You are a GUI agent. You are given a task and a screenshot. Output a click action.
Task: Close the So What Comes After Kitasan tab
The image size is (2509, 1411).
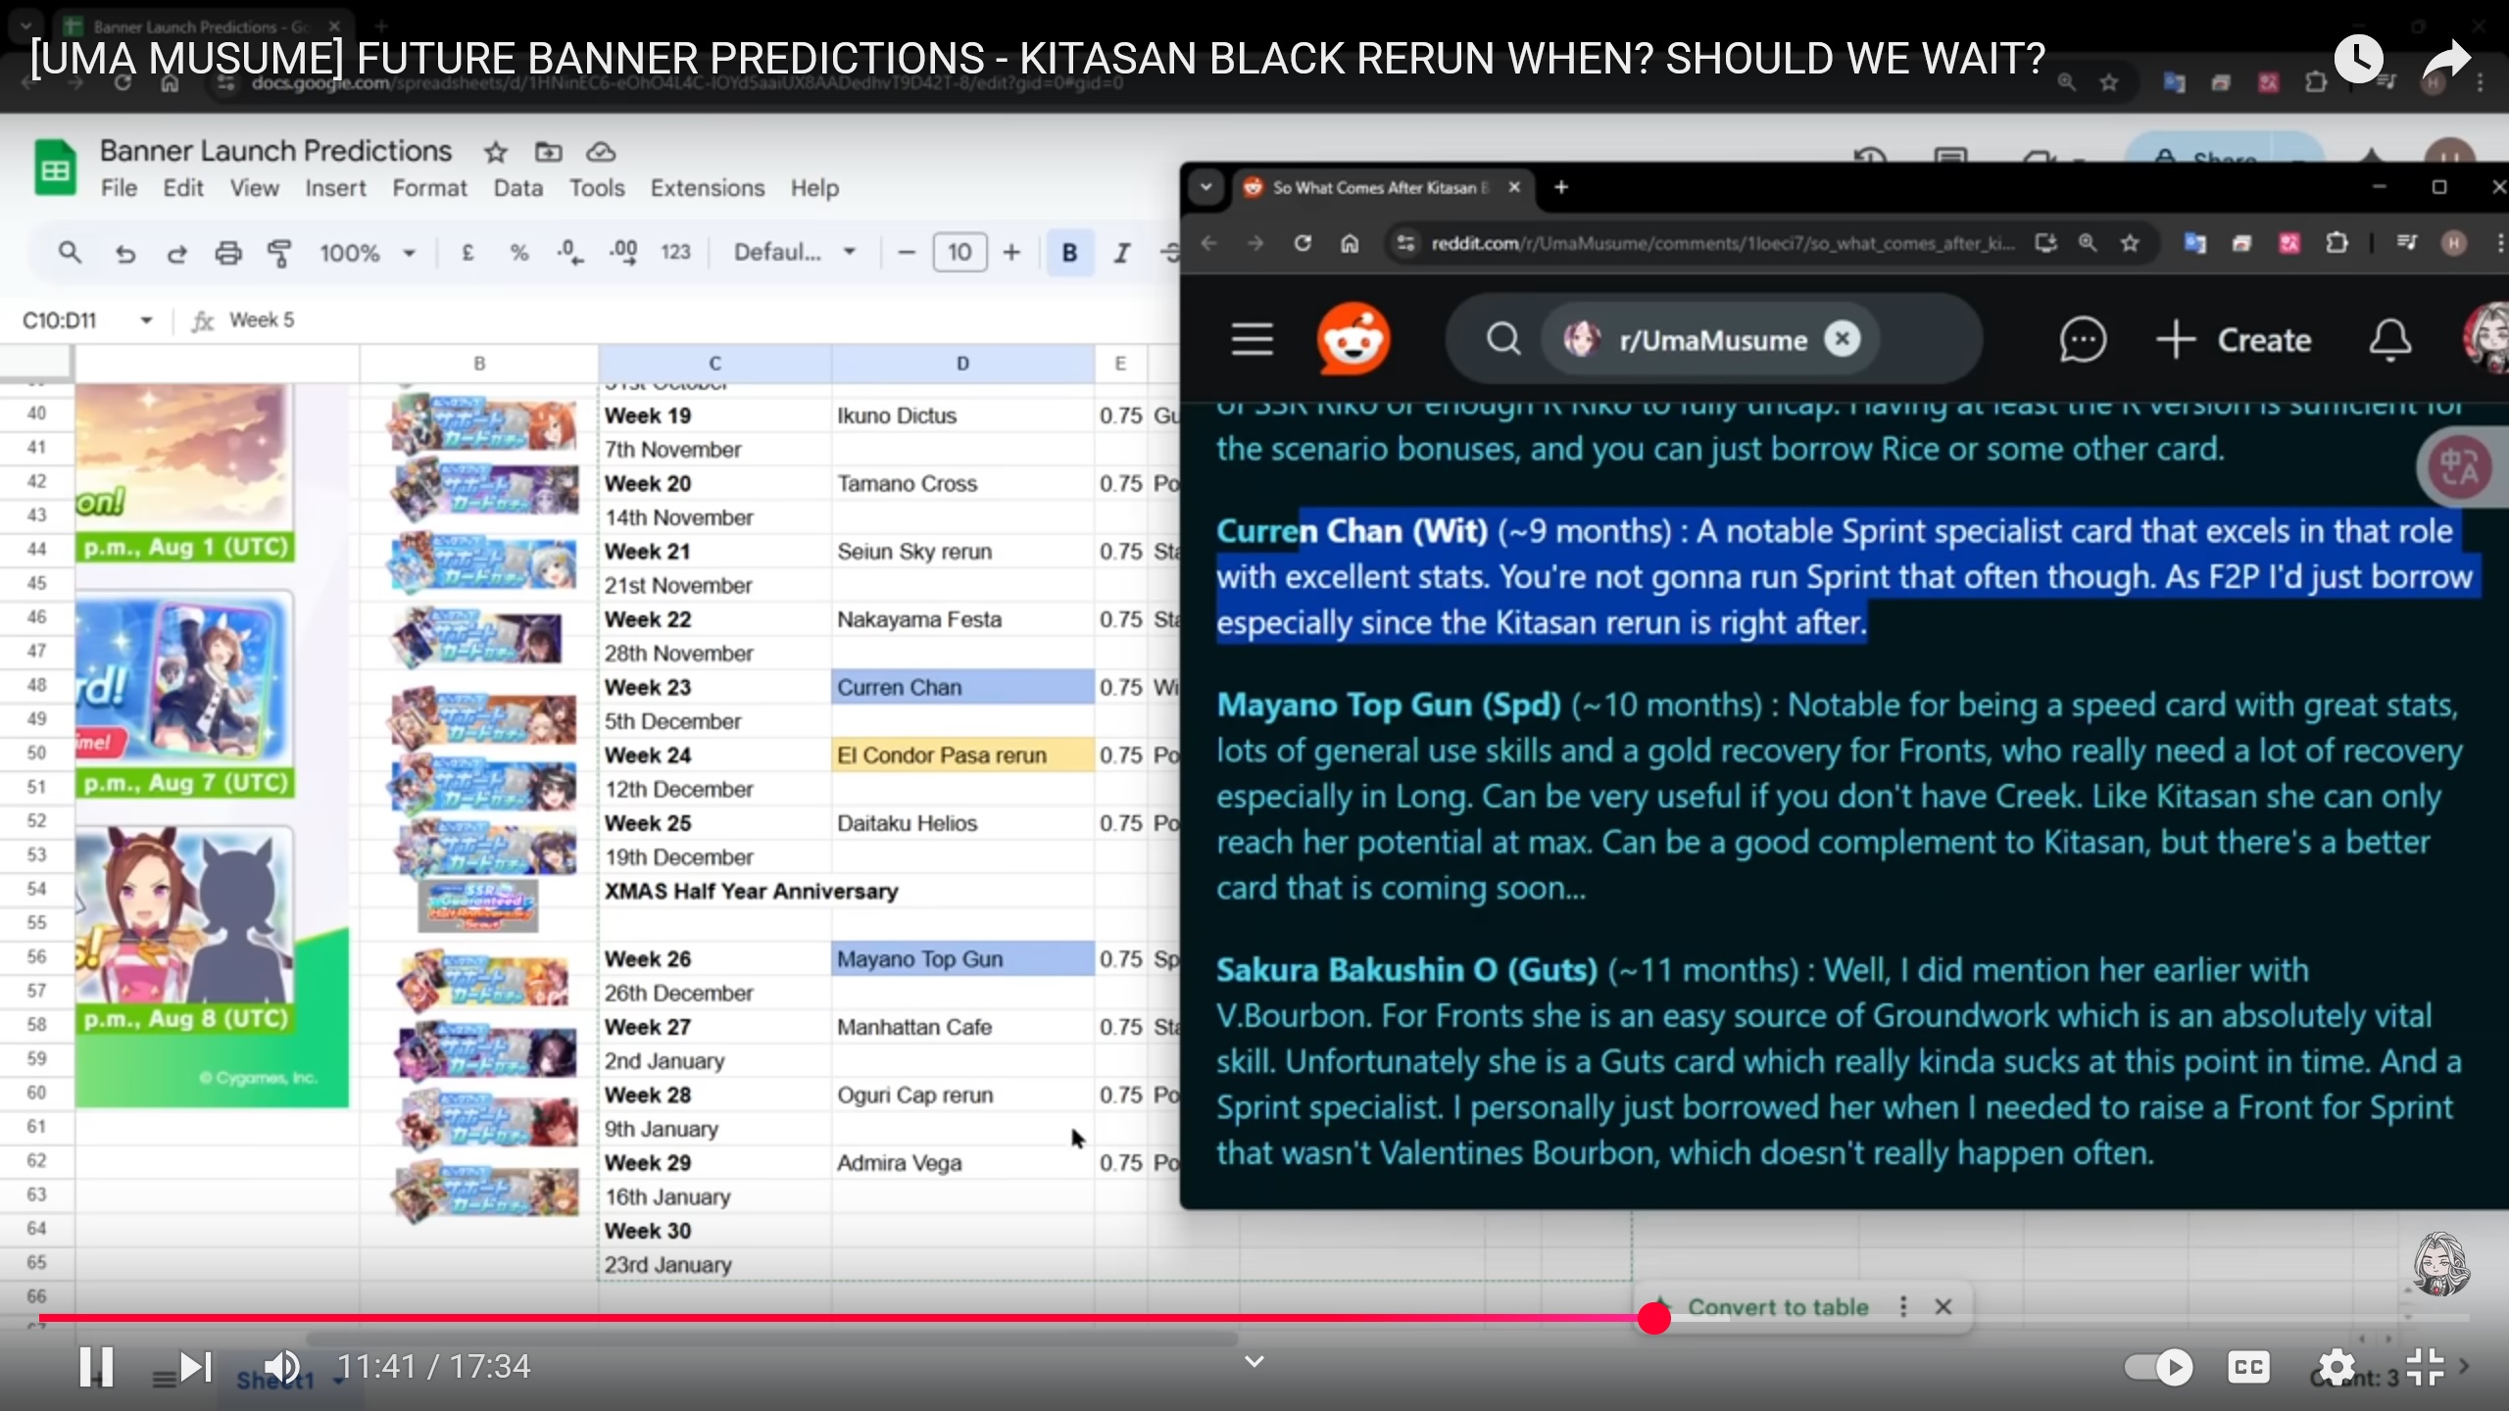pos(1514,186)
